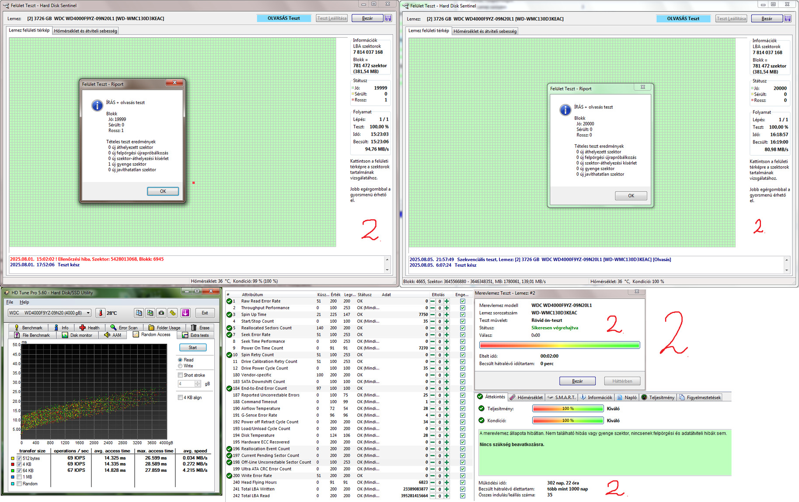
Task: Select the Write radio button in HD Tune
Action: 180,366
